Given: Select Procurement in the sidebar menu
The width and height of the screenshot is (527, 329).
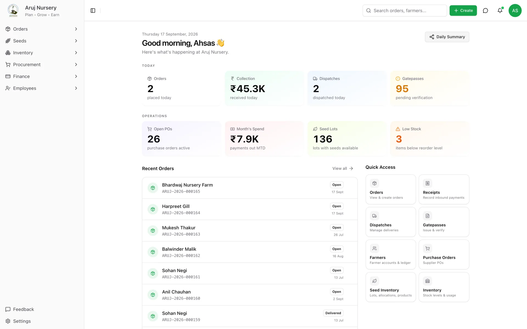Looking at the screenshot, I should (x=42, y=64).
